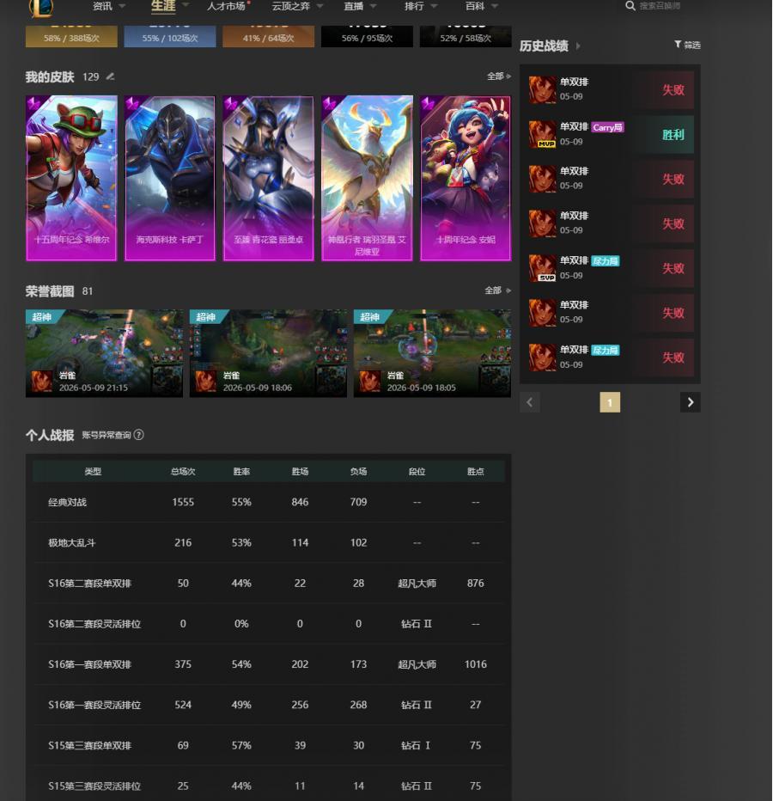Select the 56% / 95场次 champion card
The width and height of the screenshot is (773, 801).
coord(367,36)
